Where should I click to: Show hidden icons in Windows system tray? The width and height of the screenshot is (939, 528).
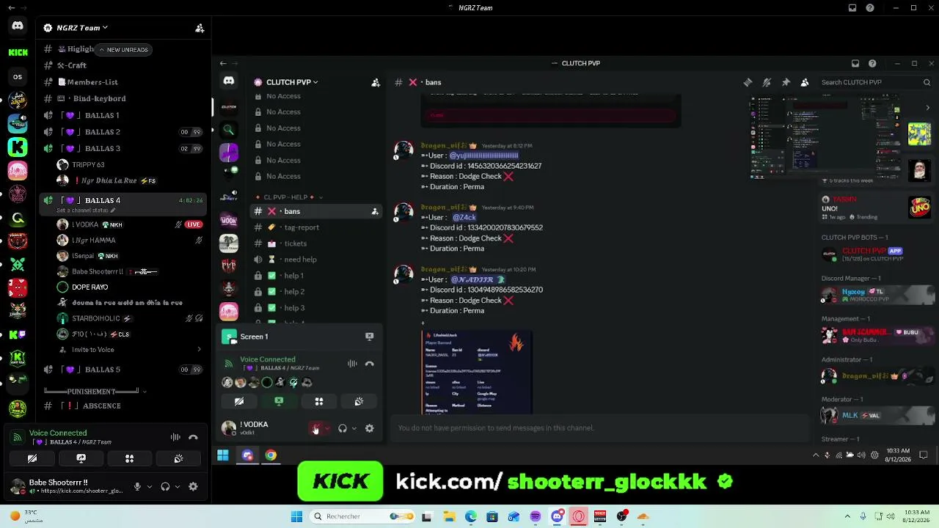847,516
